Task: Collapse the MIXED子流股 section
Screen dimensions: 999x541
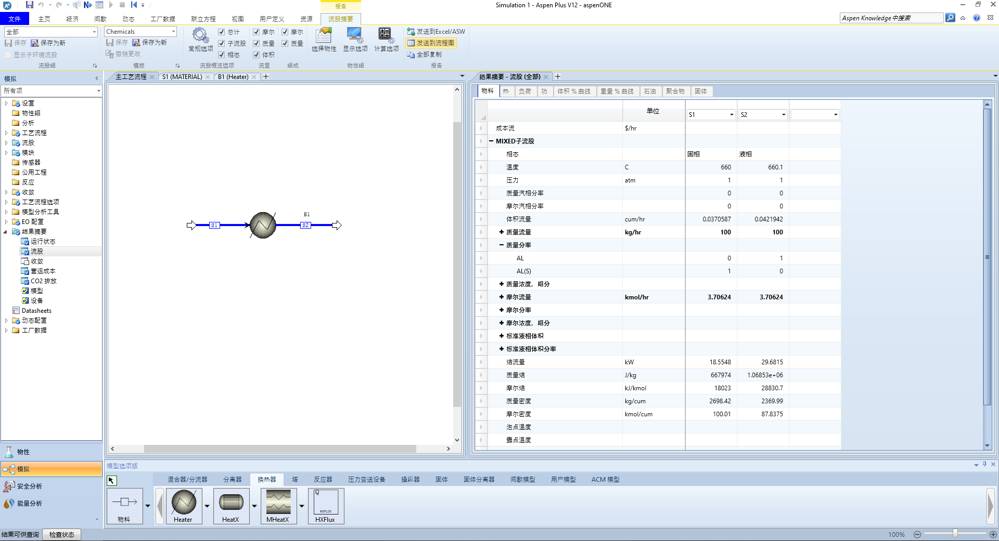Action: 491,141
